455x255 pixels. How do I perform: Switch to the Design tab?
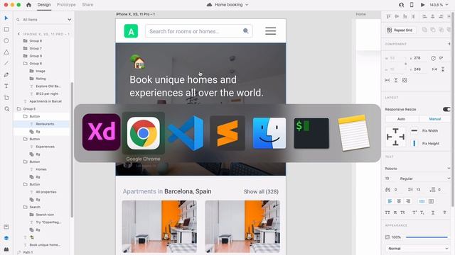44,5
